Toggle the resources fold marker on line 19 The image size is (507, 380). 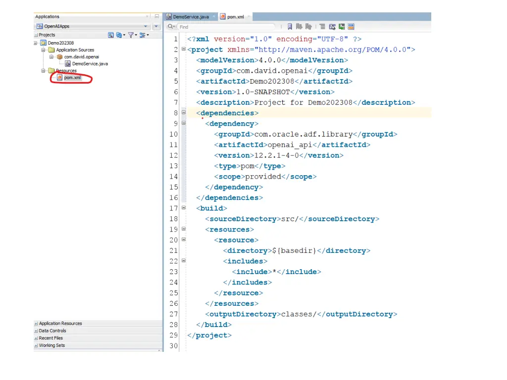[183, 229]
